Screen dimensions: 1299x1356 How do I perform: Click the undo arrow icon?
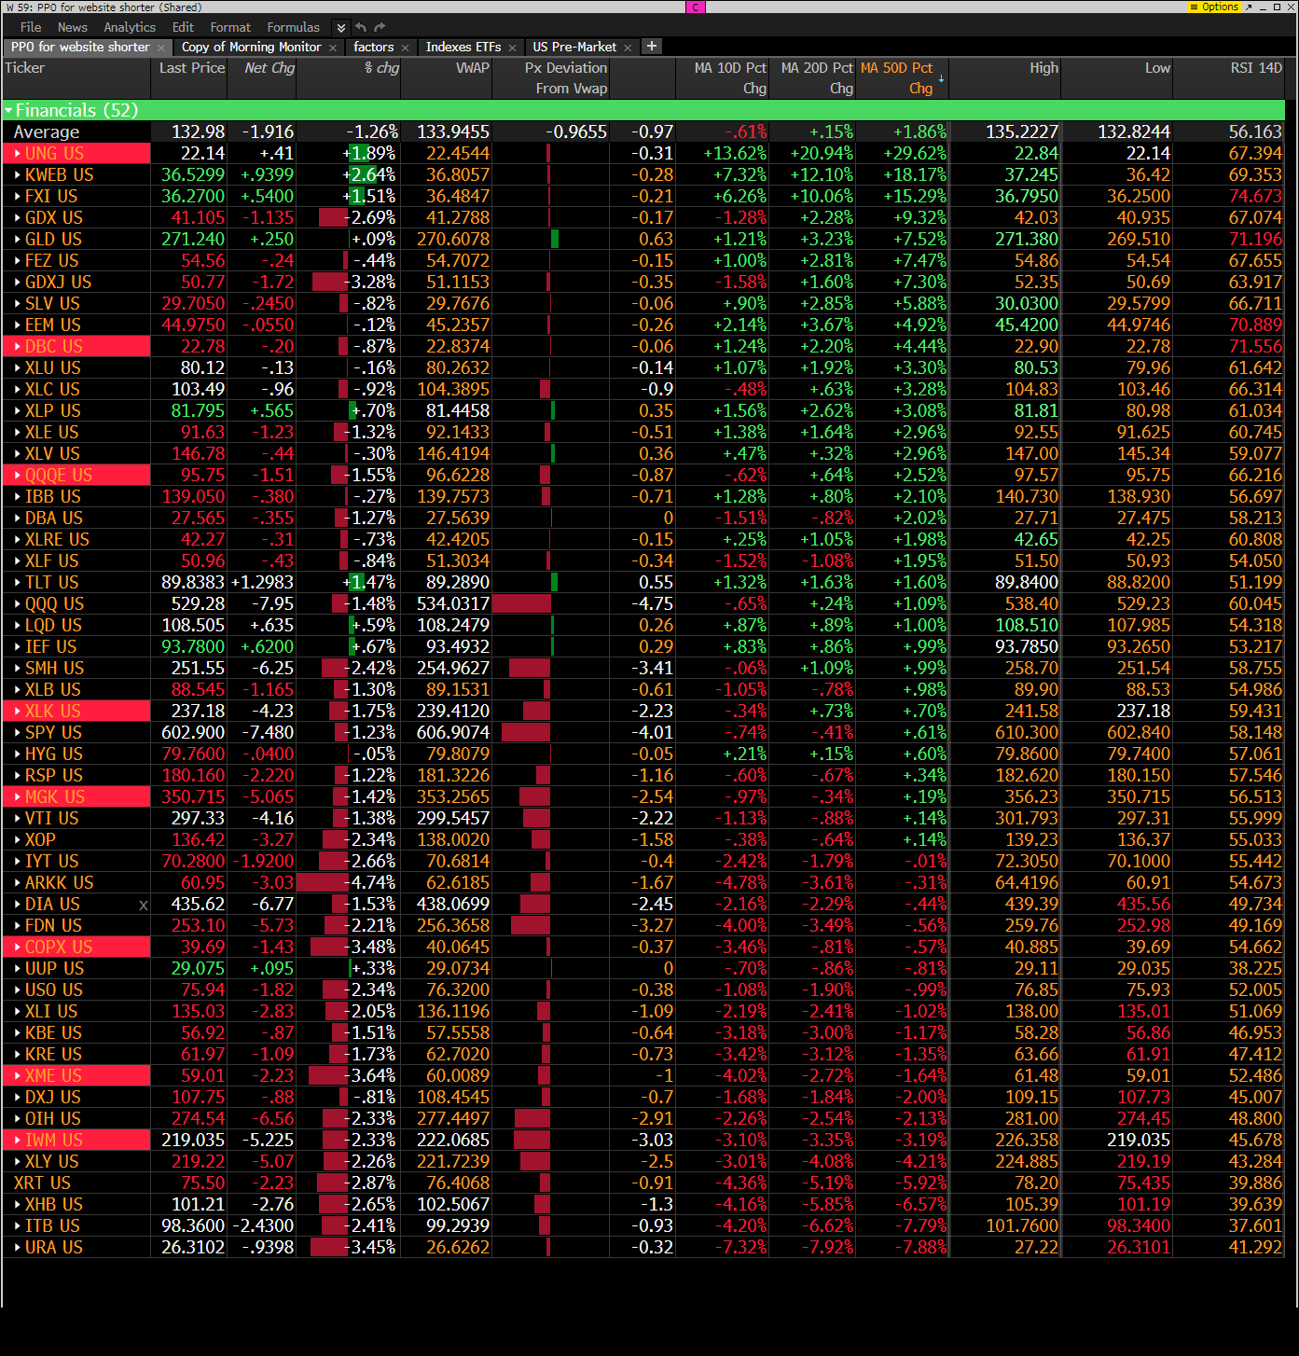click(361, 28)
